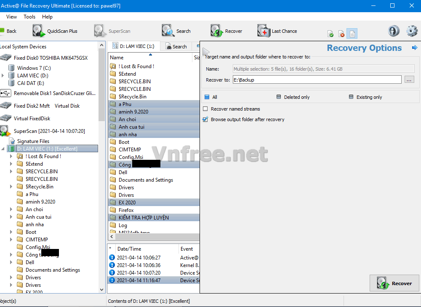
Task: Expand the LAM VIEC (D:) drive node
Action: (3, 76)
